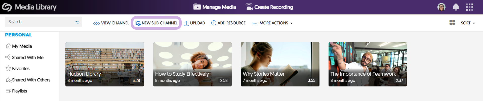Viewport: 483px width, 101px height.
Task: Create a New Sub-Channel
Action: 156,23
